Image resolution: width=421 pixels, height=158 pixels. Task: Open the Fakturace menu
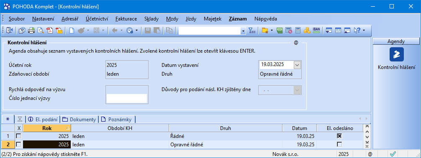126,19
